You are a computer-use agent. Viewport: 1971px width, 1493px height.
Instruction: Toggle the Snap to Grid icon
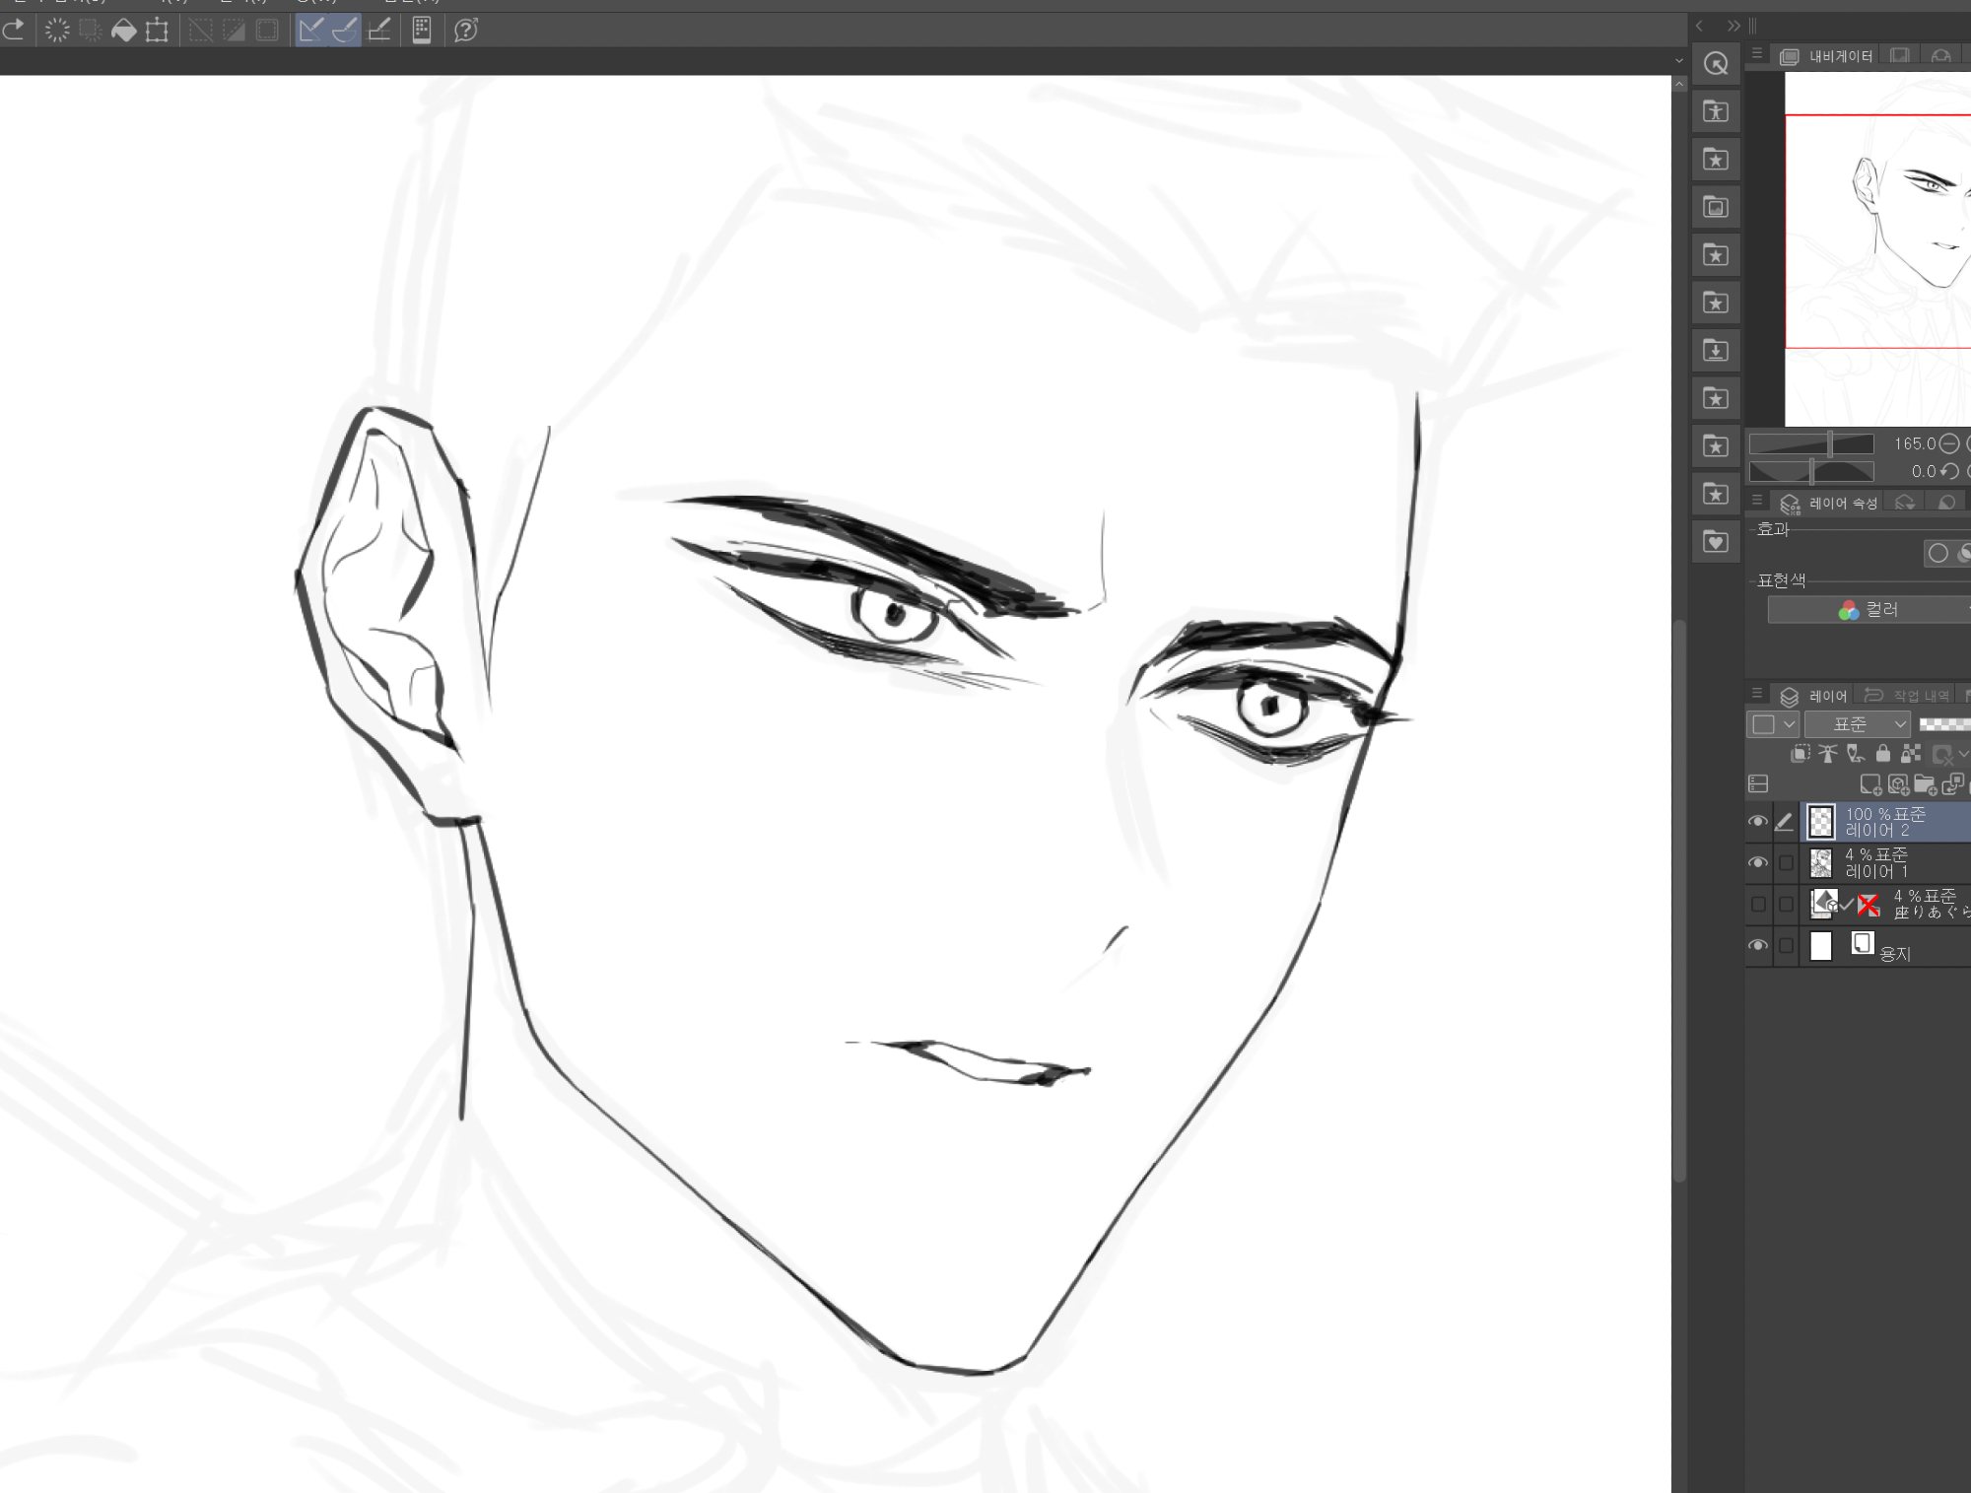(x=379, y=31)
